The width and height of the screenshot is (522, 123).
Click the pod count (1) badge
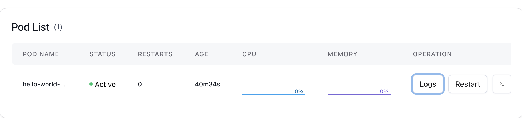coord(58,27)
